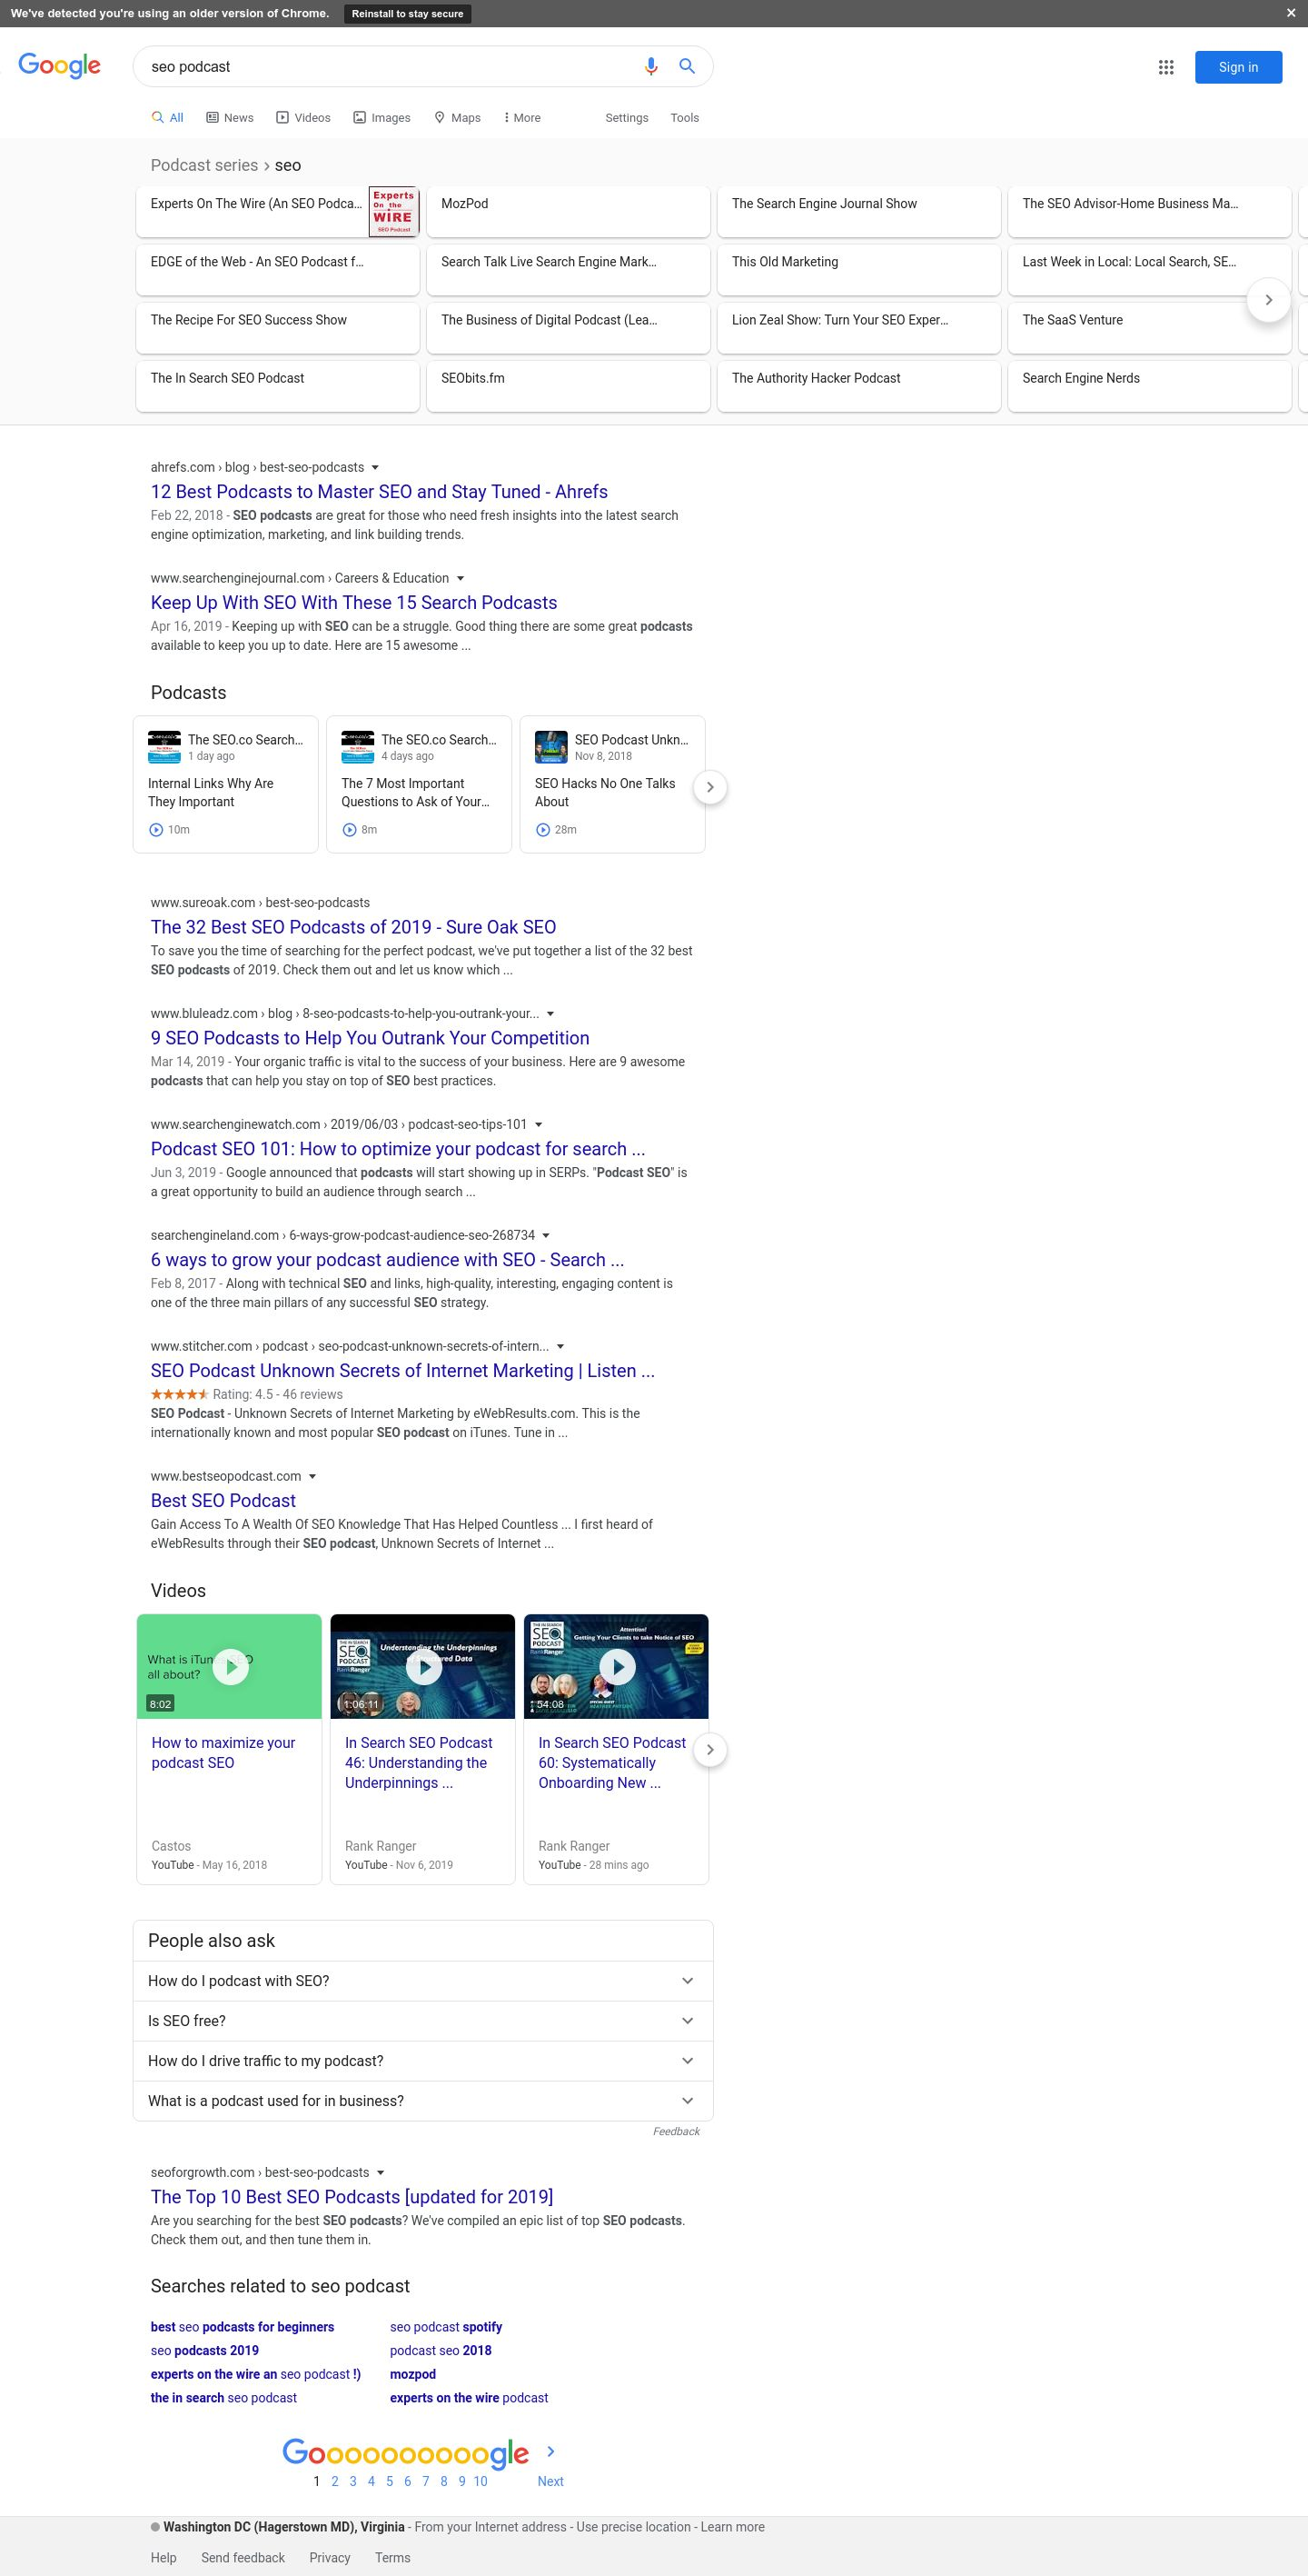Viewport: 1308px width, 2576px height.
Task: Click the blue search magnifier button
Action: pos(687,66)
